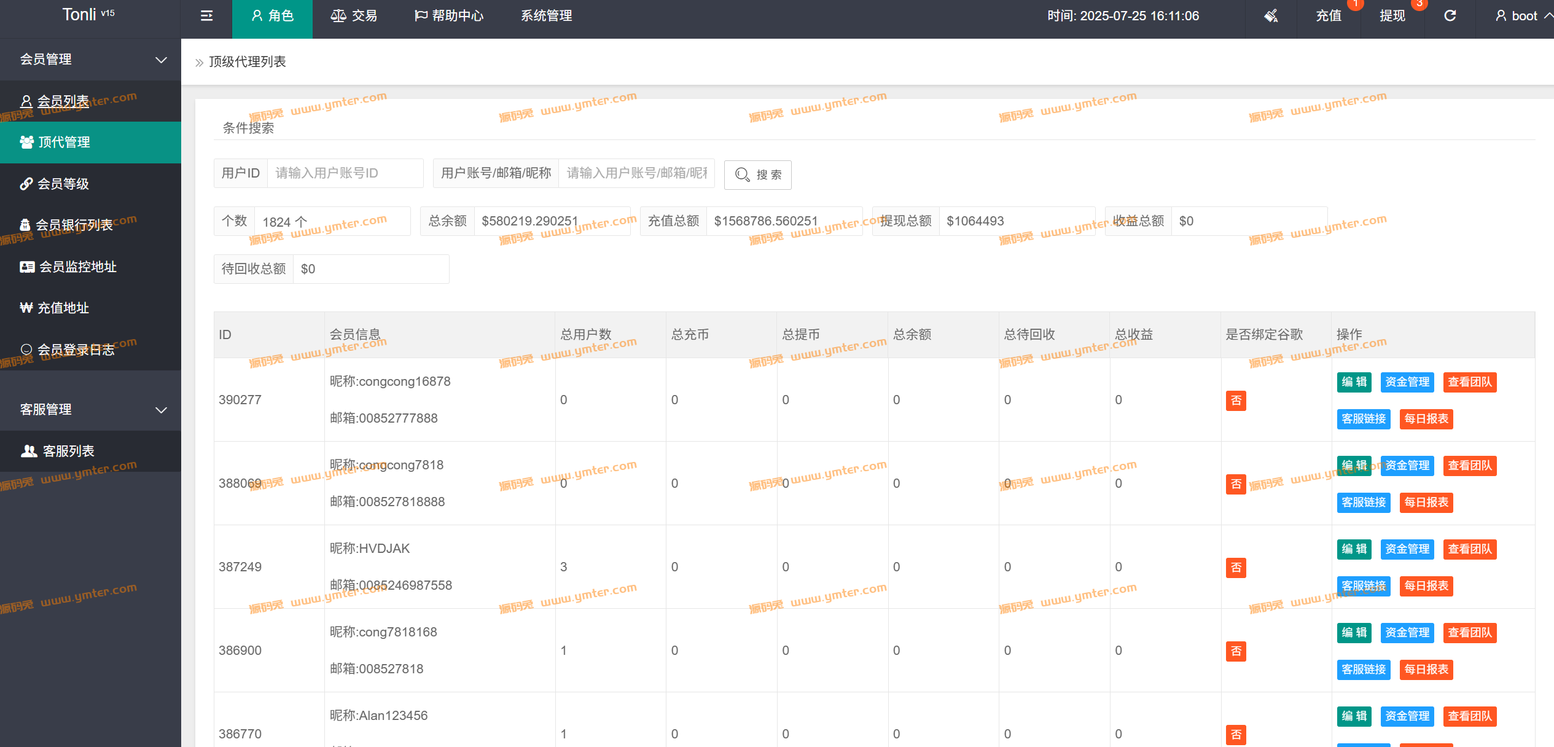Open 会员监控地址 sidebar item
The height and width of the screenshot is (747, 1554).
pos(77,267)
